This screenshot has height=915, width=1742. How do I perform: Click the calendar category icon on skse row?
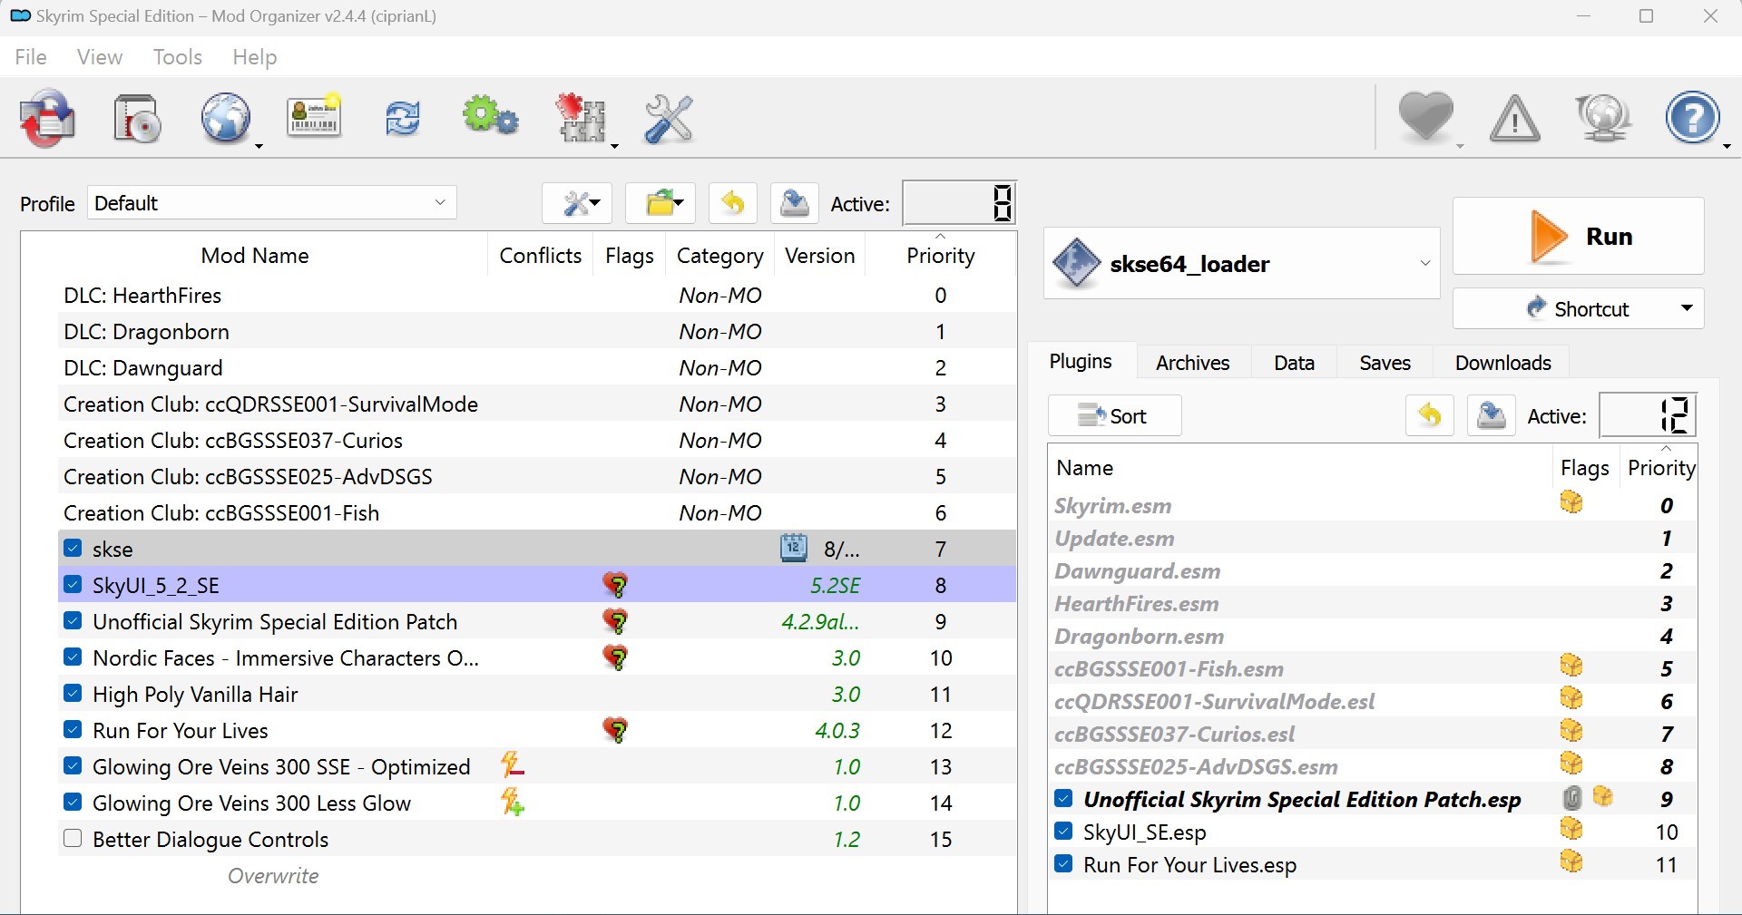[794, 548]
